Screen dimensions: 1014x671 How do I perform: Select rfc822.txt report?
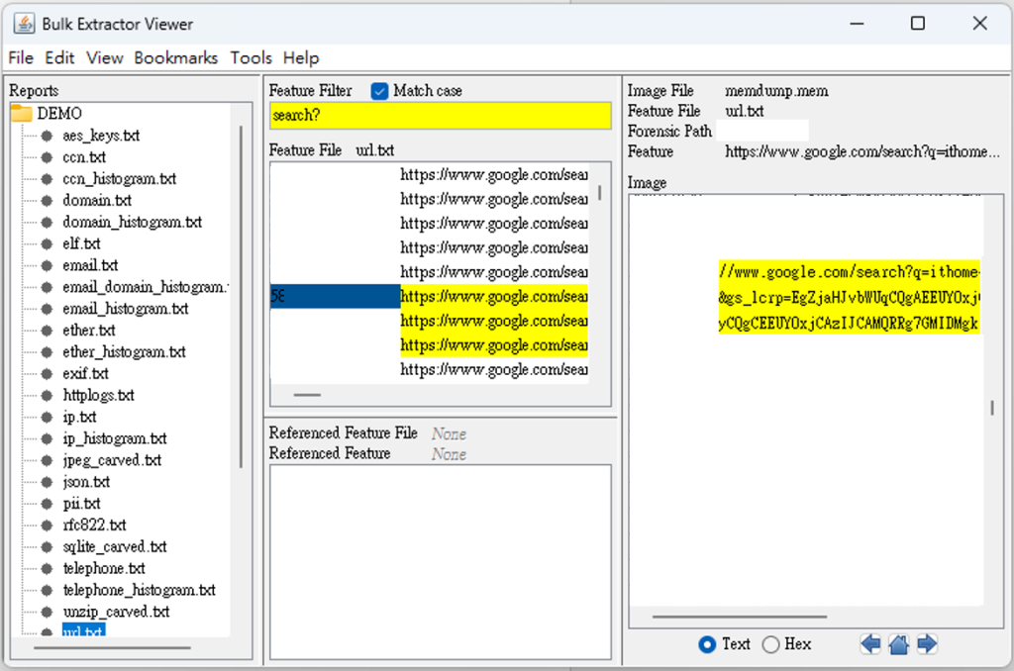94,525
